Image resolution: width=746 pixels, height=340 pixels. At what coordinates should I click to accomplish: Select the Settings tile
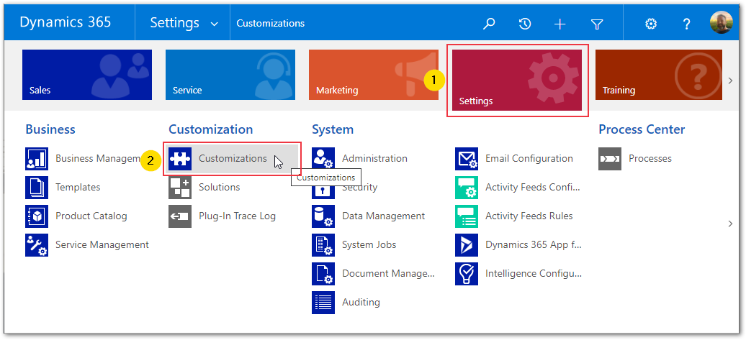click(517, 81)
